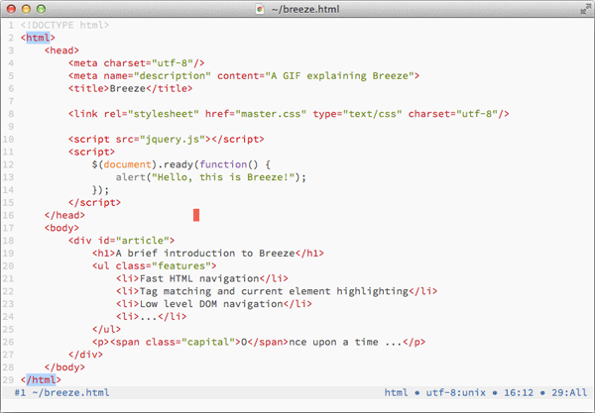Image resolution: width=595 pixels, height=413 pixels.
Task: Click the opening <body> tag on line 17
Action: [x=61, y=228]
